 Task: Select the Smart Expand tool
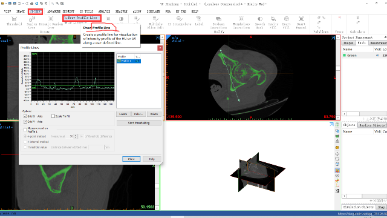coord(301,22)
